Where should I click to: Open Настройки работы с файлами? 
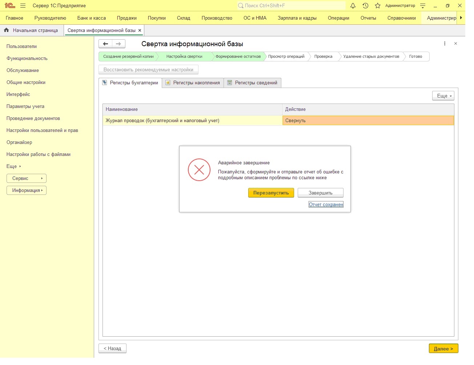coord(39,155)
